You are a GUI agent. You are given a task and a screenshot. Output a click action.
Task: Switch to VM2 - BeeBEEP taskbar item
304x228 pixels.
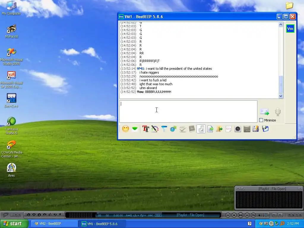[x=54, y=224]
